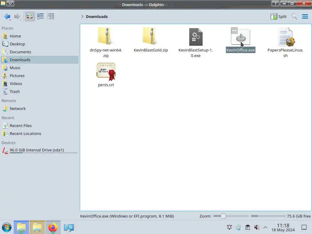Viewport: 312px width, 234px height.
Task: Switch to second Dolphin taskbar entry
Action: 37,227
